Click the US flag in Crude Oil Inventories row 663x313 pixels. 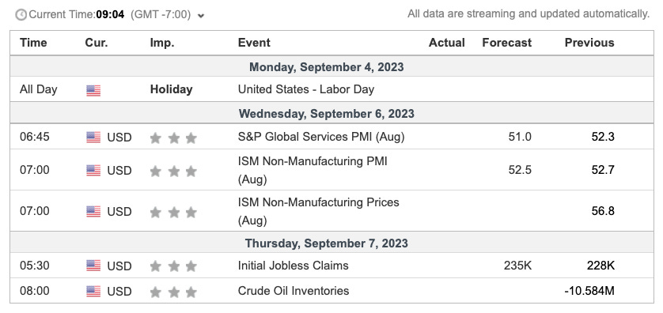93,291
